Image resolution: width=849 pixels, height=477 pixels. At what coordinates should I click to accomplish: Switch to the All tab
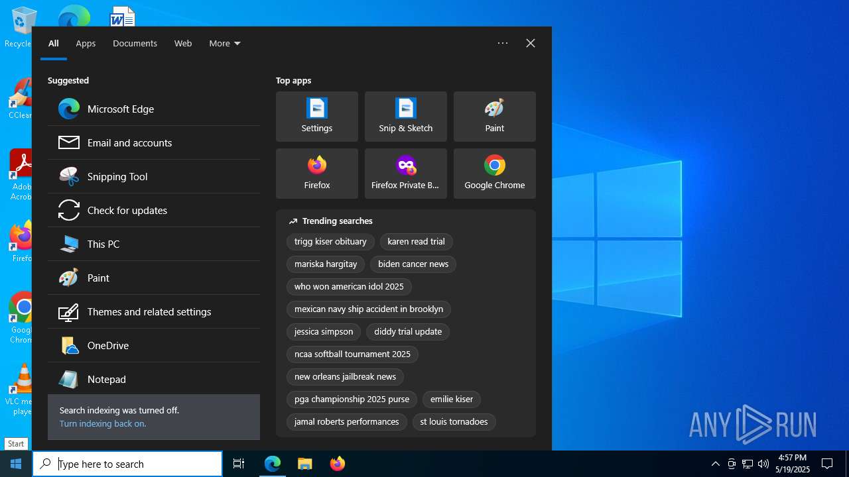54,44
